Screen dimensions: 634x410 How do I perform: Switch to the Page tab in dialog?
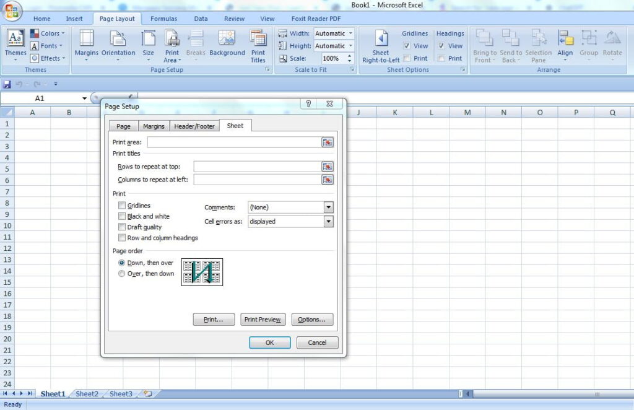[x=123, y=126]
